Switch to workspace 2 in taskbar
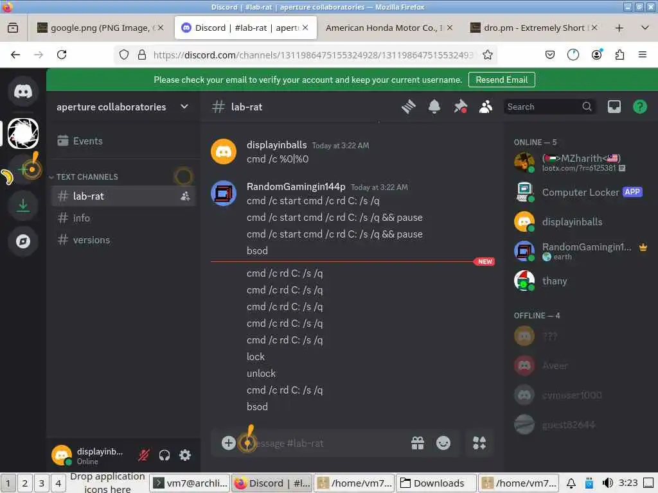This screenshot has width=658, height=493. coord(25,483)
